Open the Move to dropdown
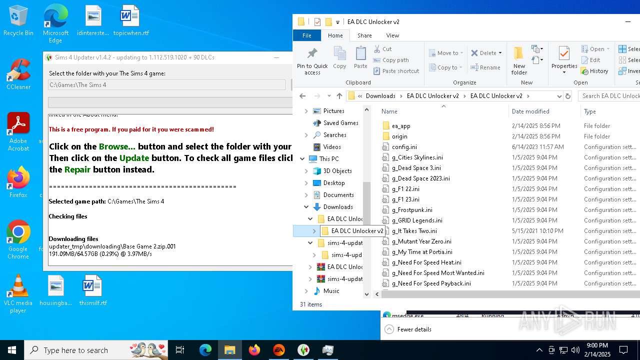The image size is (640, 360). [x=446, y=53]
